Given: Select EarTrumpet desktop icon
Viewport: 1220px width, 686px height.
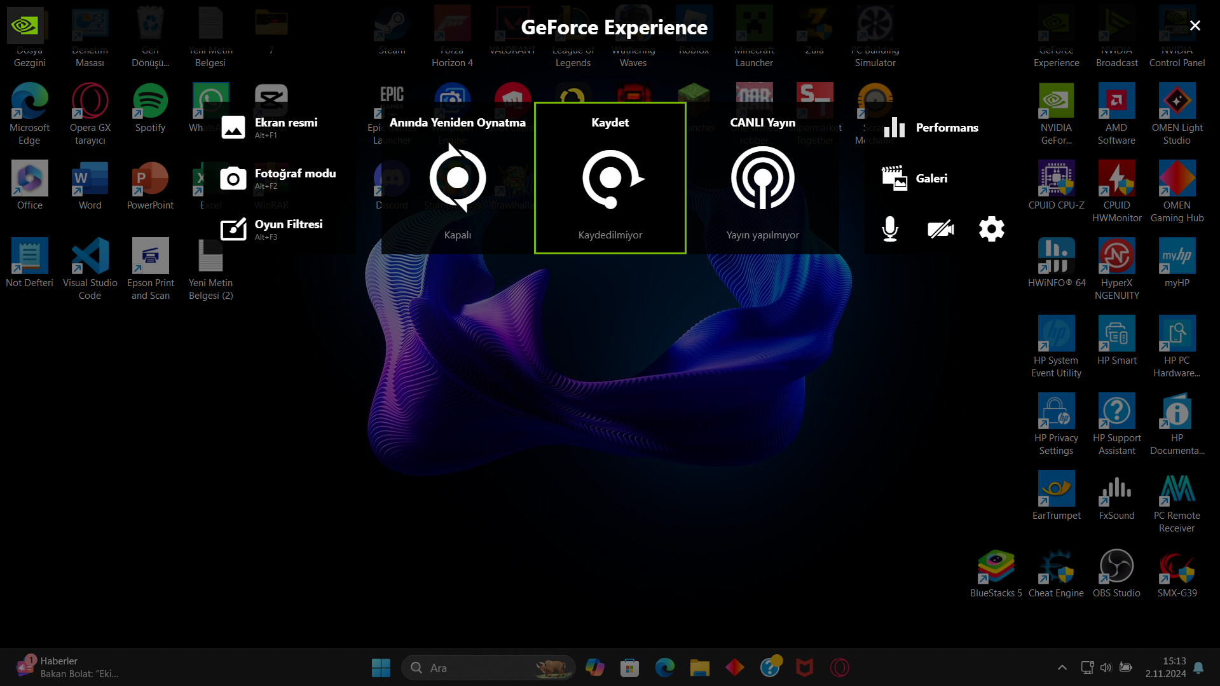Looking at the screenshot, I should pyautogui.click(x=1057, y=495).
